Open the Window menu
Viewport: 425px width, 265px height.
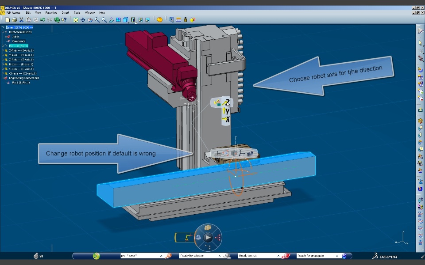tap(90, 13)
